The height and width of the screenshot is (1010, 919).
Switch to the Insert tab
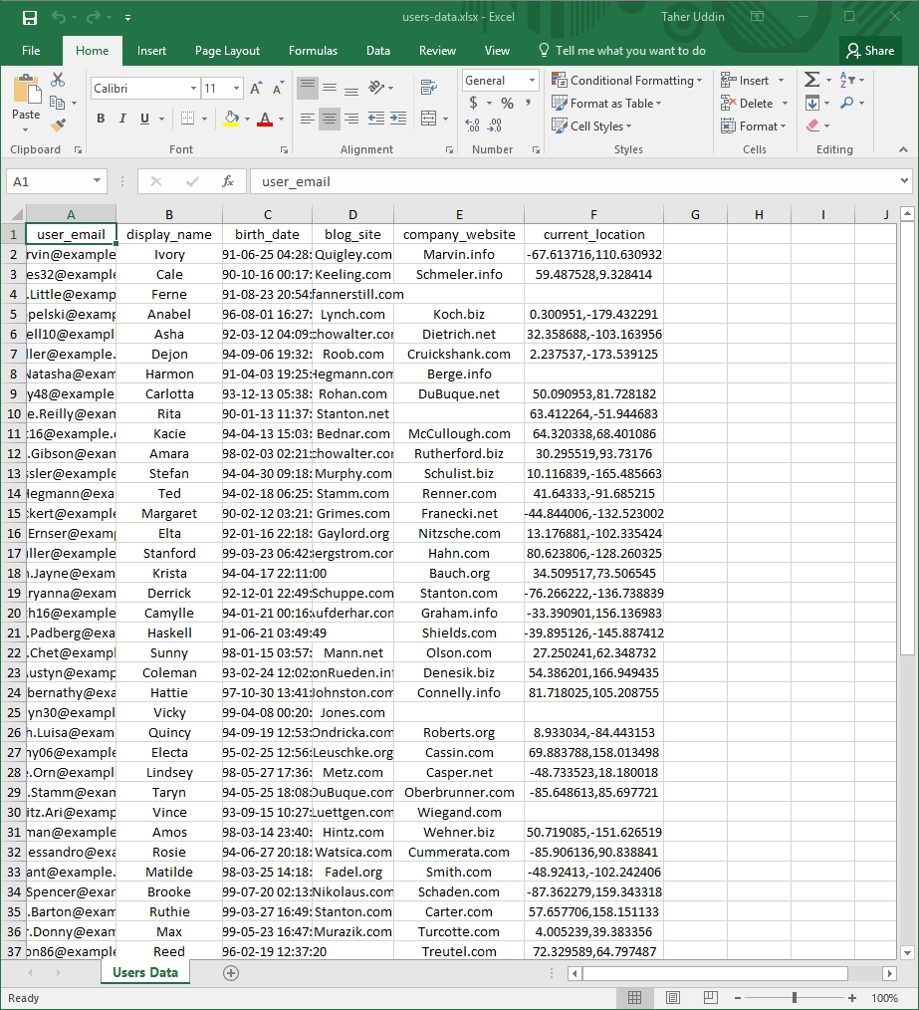point(151,51)
